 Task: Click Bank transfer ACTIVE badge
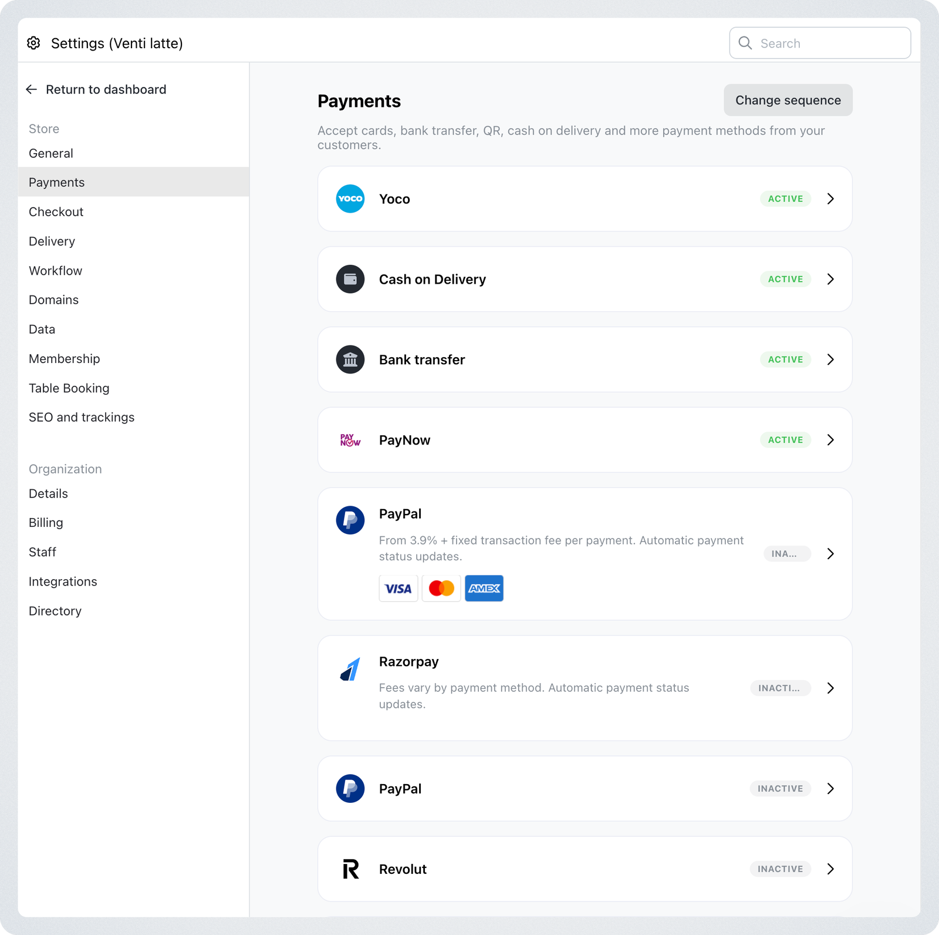tap(785, 359)
